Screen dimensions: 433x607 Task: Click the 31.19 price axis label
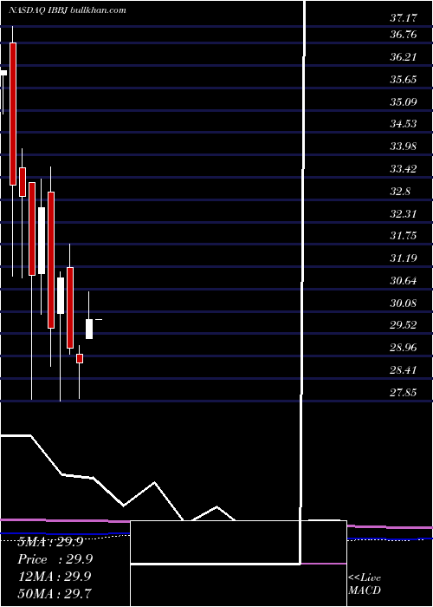(x=404, y=258)
